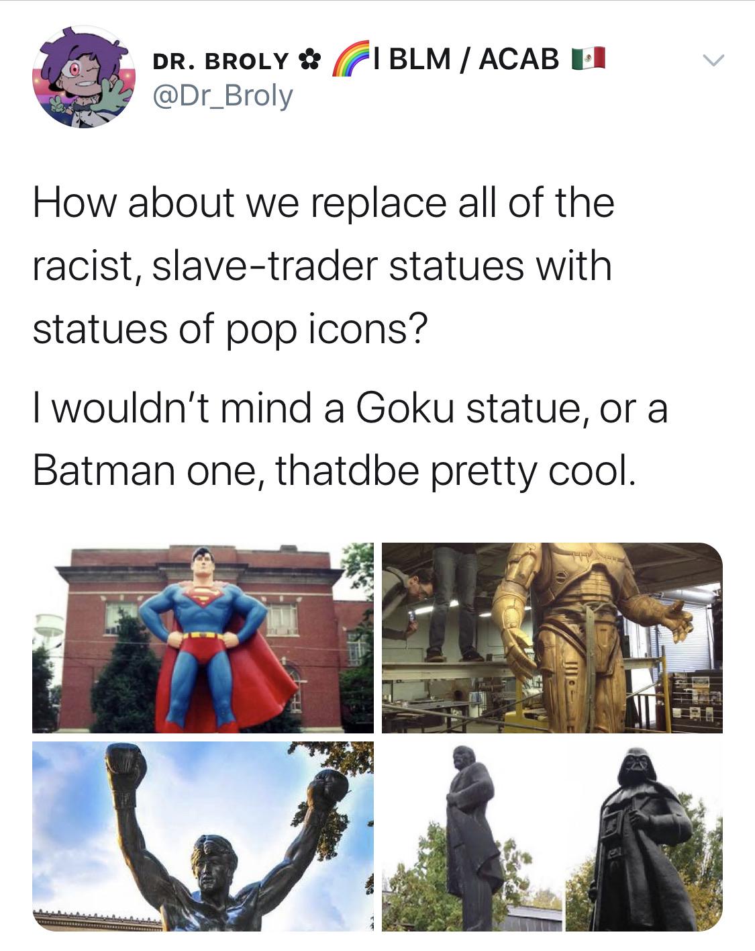Screen dimensions: 755x951
Task: Click the rainbow emoji in the name
Action: (352, 58)
